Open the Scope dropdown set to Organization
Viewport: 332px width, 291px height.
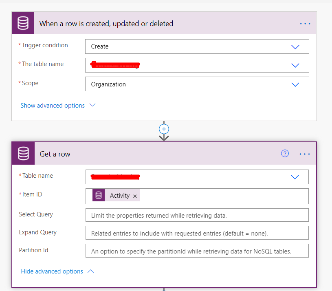tap(295, 84)
